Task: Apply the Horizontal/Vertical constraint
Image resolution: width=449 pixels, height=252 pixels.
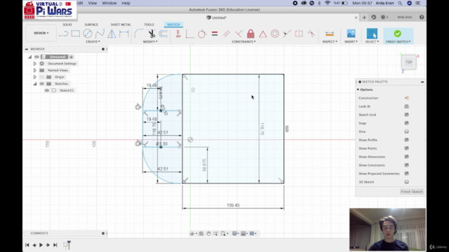Action: tap(178, 34)
